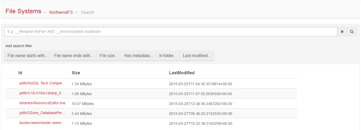Click date 2015-03-25T11:07:50.2630558+00:00

pos(201,94)
